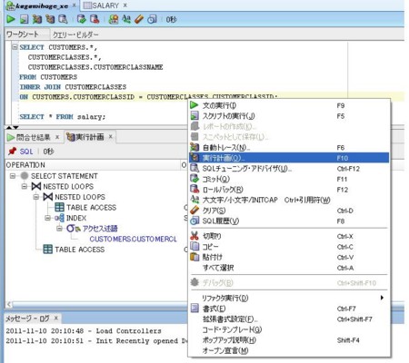This screenshot has height=363, width=409.
Task: Collapse the first SELECT statement code fold
Action: tap(15, 47)
